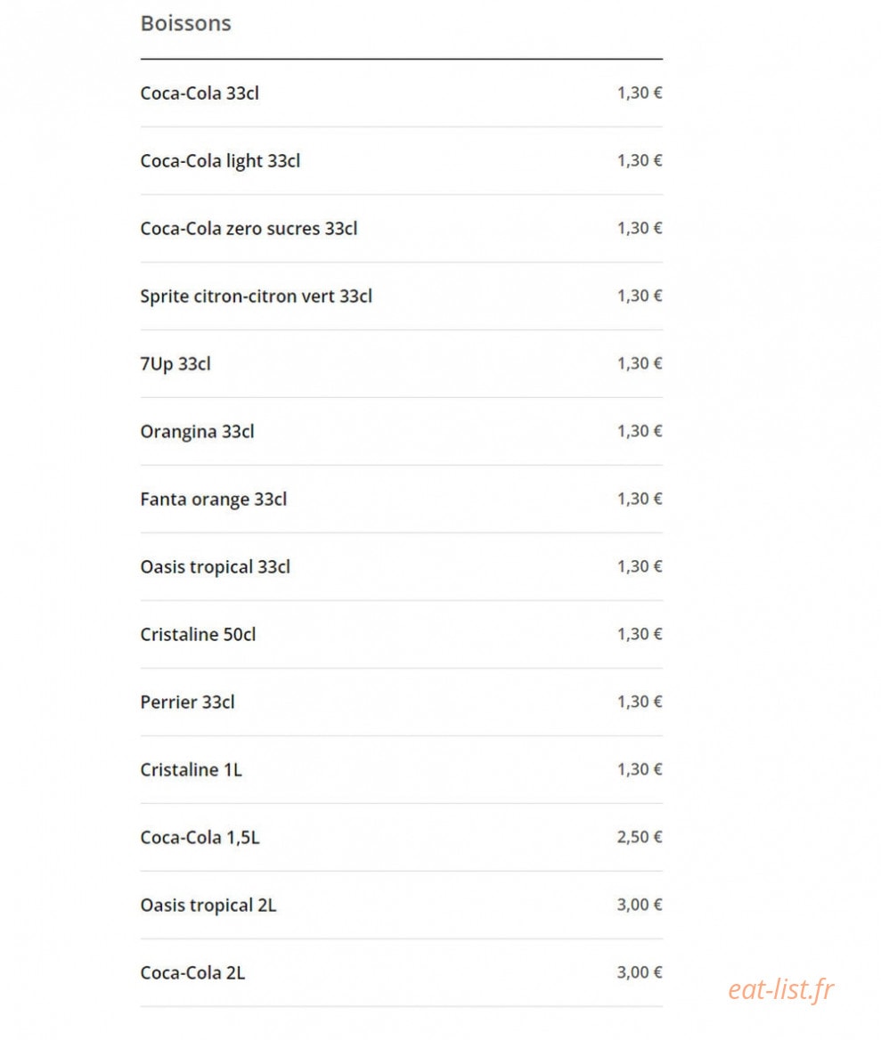Click the eat-list.fr watermark logo
This screenshot has height=1040, width=881.
[x=781, y=989]
